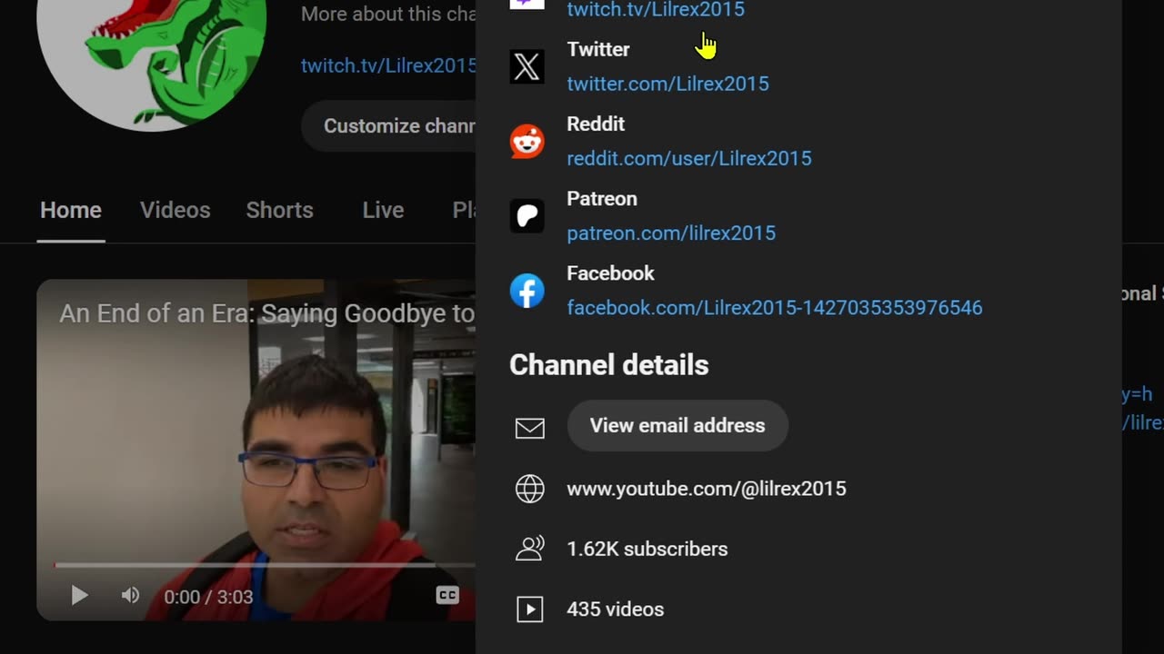Open the Facebook Lilrex2015 page link
Screen dimensions: 1164x654
point(775,308)
